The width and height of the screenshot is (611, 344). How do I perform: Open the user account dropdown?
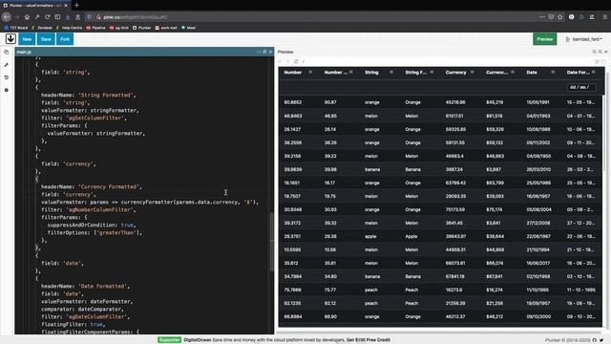click(584, 39)
